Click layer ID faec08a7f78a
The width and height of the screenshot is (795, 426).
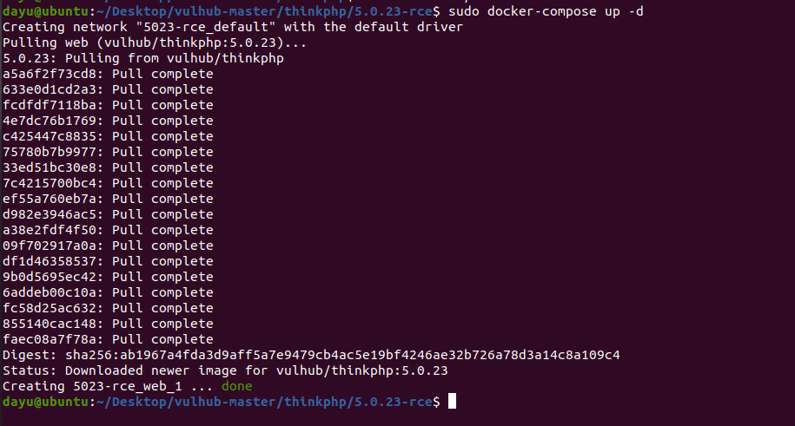pyautogui.click(x=50, y=339)
